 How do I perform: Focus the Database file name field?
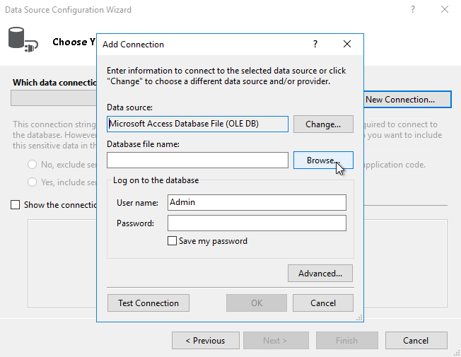click(x=197, y=160)
